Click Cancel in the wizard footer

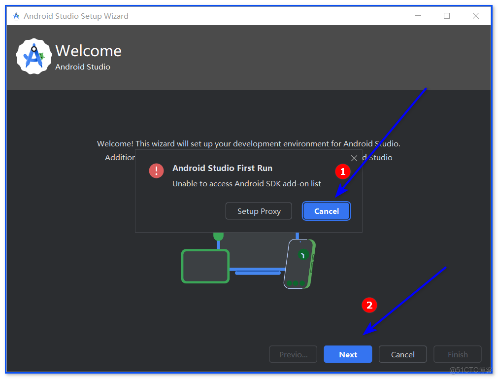pos(402,354)
